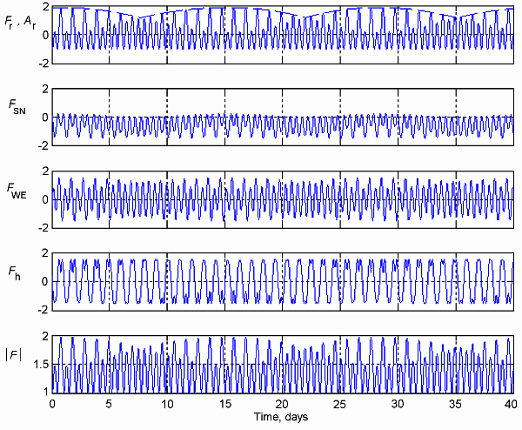Click the F_h y-axis label

pos(14,272)
